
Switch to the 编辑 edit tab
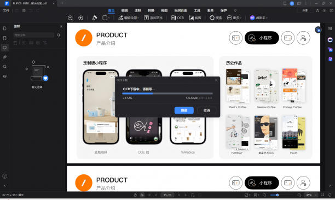point(125,10)
